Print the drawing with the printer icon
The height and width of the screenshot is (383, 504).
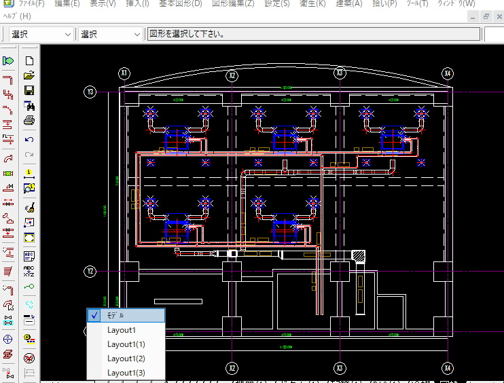point(29,121)
